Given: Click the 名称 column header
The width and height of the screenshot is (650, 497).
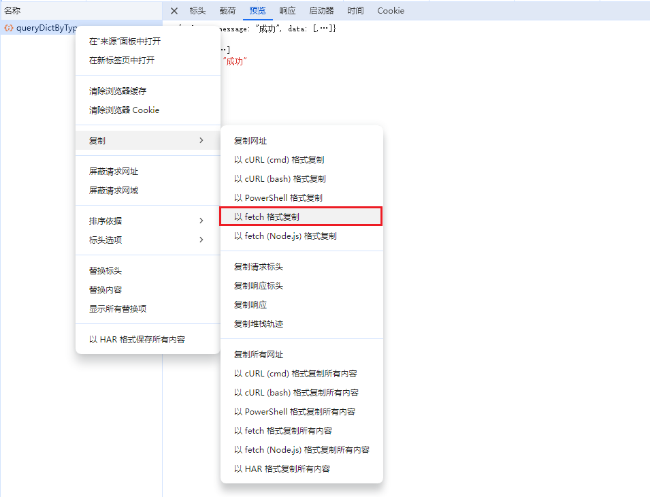Looking at the screenshot, I should tap(13, 11).
